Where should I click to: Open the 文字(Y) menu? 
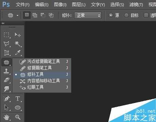(98, 5)
